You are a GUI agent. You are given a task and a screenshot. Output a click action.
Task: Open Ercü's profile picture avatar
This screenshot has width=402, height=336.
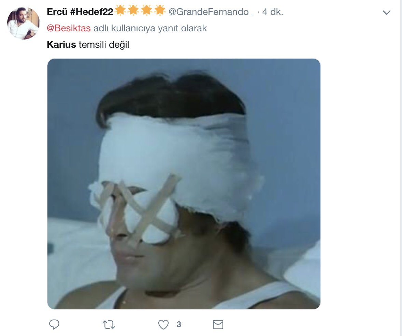click(x=24, y=23)
